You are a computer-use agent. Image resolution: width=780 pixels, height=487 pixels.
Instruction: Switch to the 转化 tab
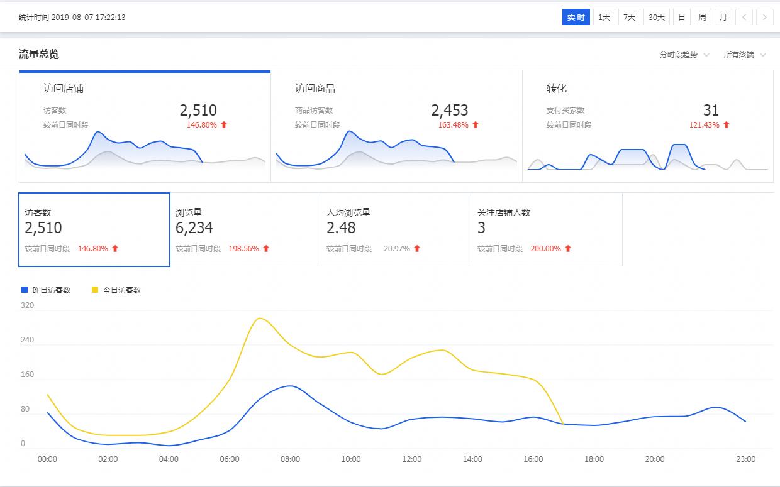pos(648,126)
